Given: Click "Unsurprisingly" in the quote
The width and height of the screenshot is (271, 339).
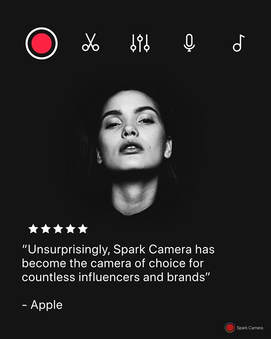Looking at the screenshot, I should pos(68,250).
